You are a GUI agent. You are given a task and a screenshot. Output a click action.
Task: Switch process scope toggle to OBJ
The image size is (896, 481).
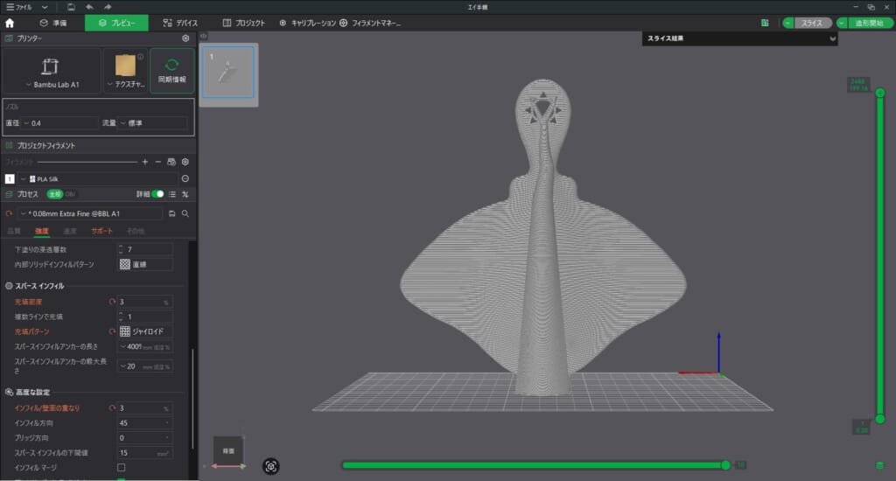pyautogui.click(x=70, y=194)
